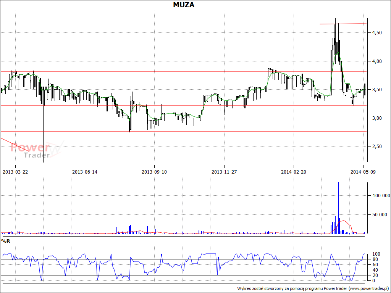The image size is (391, 293).
Task: Click the 2013-03-22 date label
Action: tap(15, 172)
